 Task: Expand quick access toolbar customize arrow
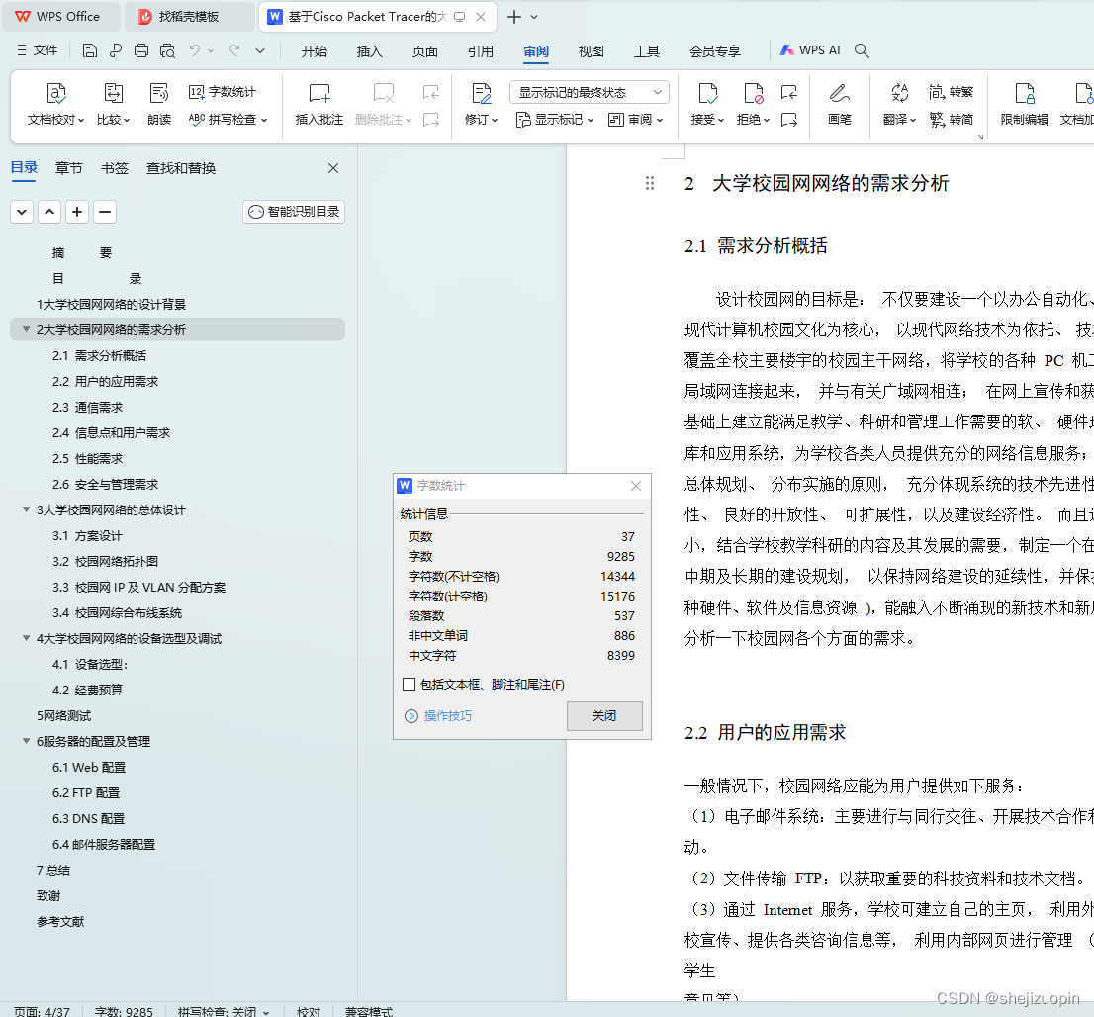click(260, 51)
